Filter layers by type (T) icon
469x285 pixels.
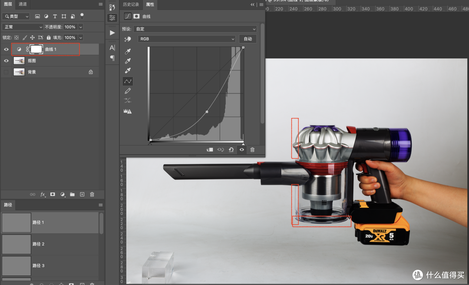tap(55, 16)
